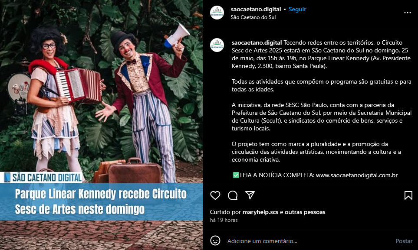This screenshot has width=418, height=250.
Task: Save post with the bookmark icon
Action: [408, 195]
